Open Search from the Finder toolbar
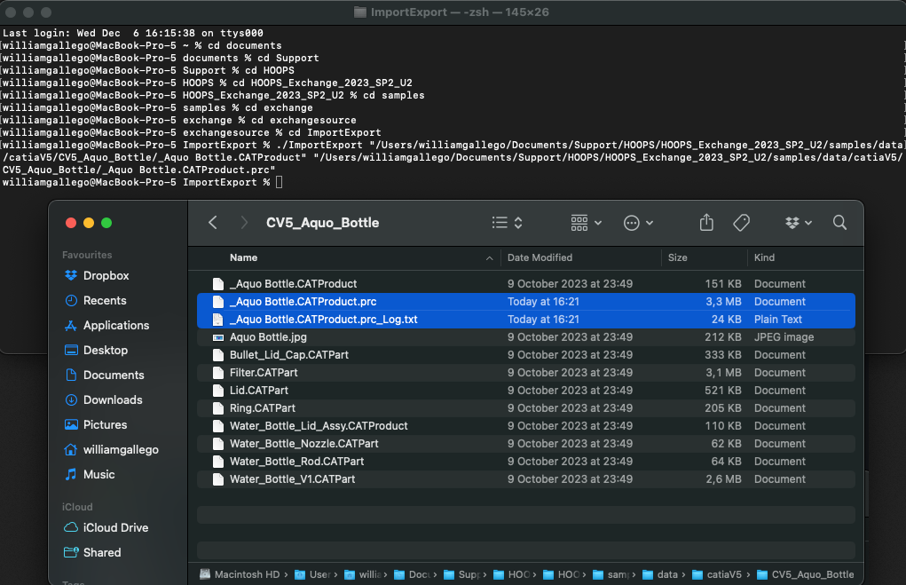The width and height of the screenshot is (906, 585). tap(839, 223)
